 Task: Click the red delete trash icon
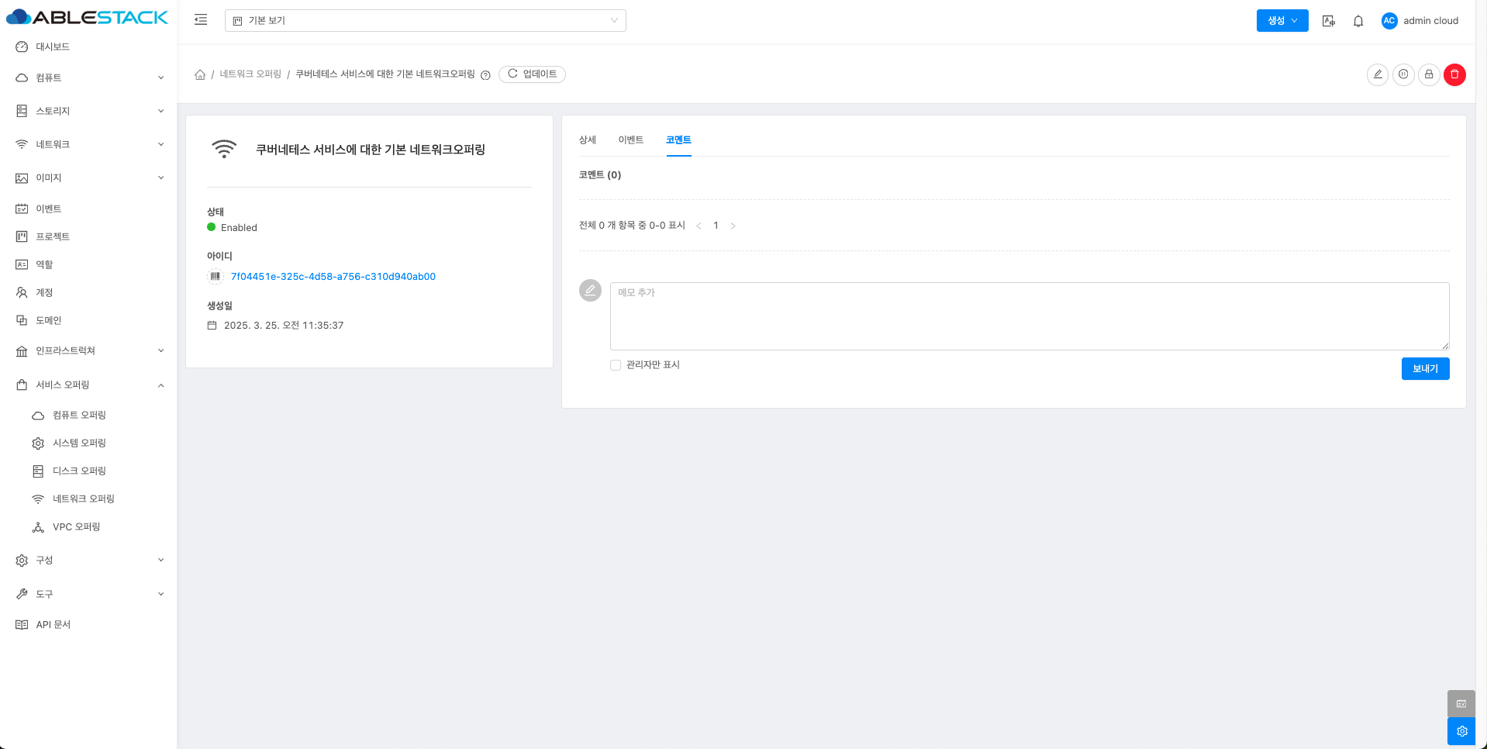(x=1454, y=74)
